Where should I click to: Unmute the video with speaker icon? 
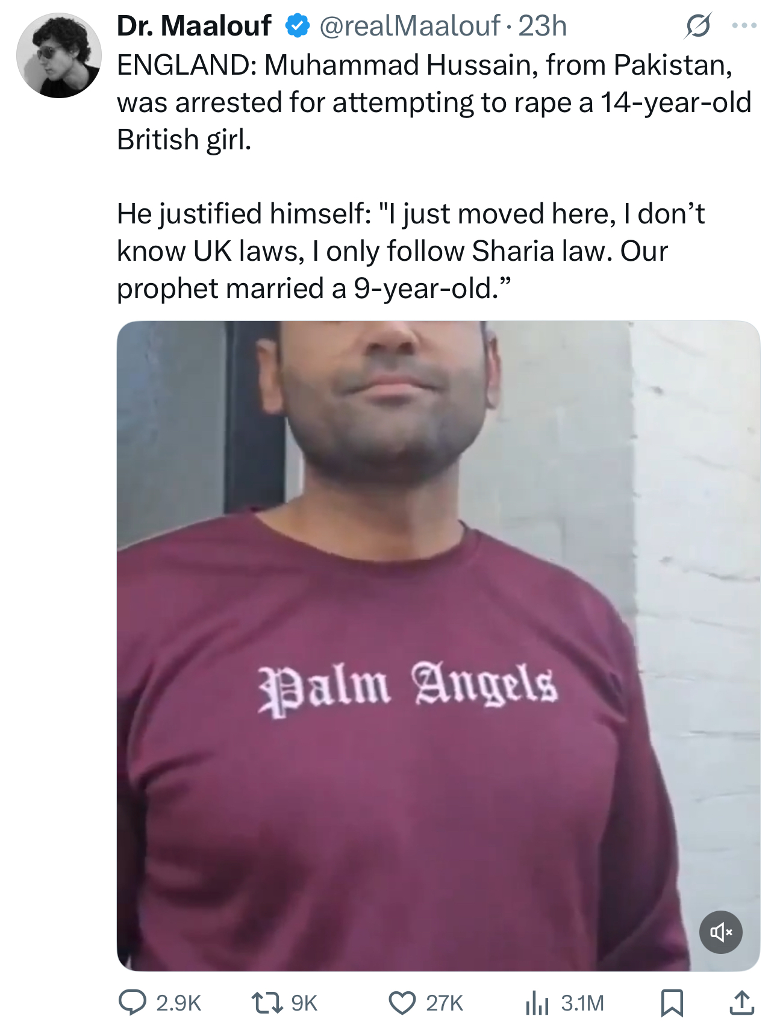[720, 932]
